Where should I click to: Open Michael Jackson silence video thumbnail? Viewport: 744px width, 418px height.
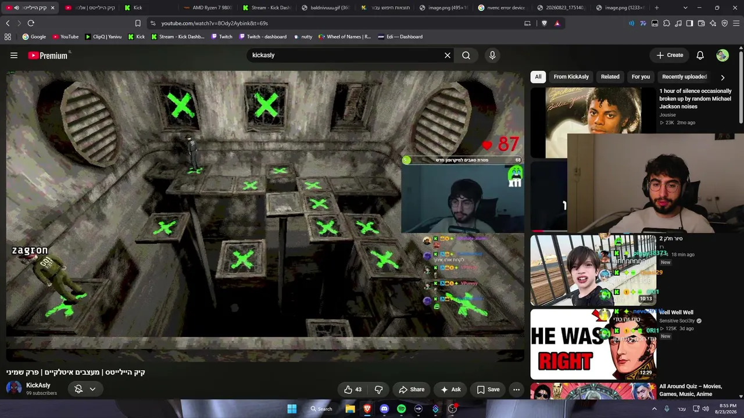point(593,122)
